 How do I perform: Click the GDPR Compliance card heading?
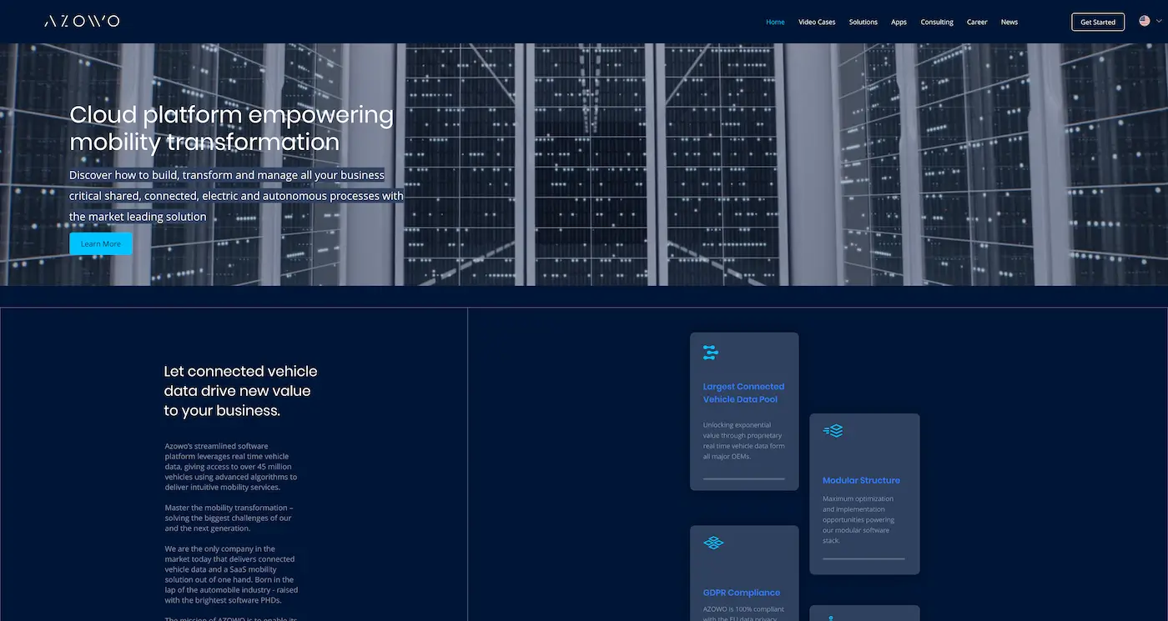point(742,593)
